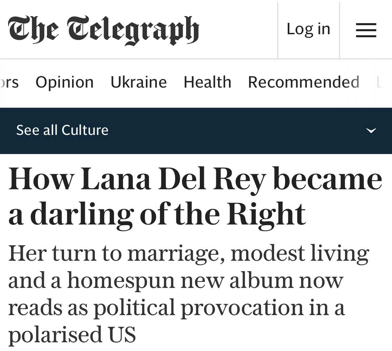
Task: Switch to the Recommended tab
Action: [x=303, y=82]
